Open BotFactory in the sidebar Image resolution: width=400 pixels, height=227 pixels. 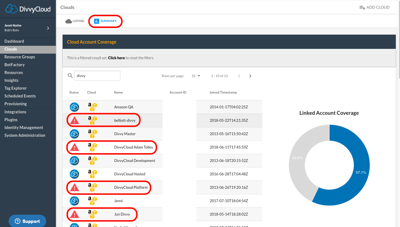[x=15, y=65]
